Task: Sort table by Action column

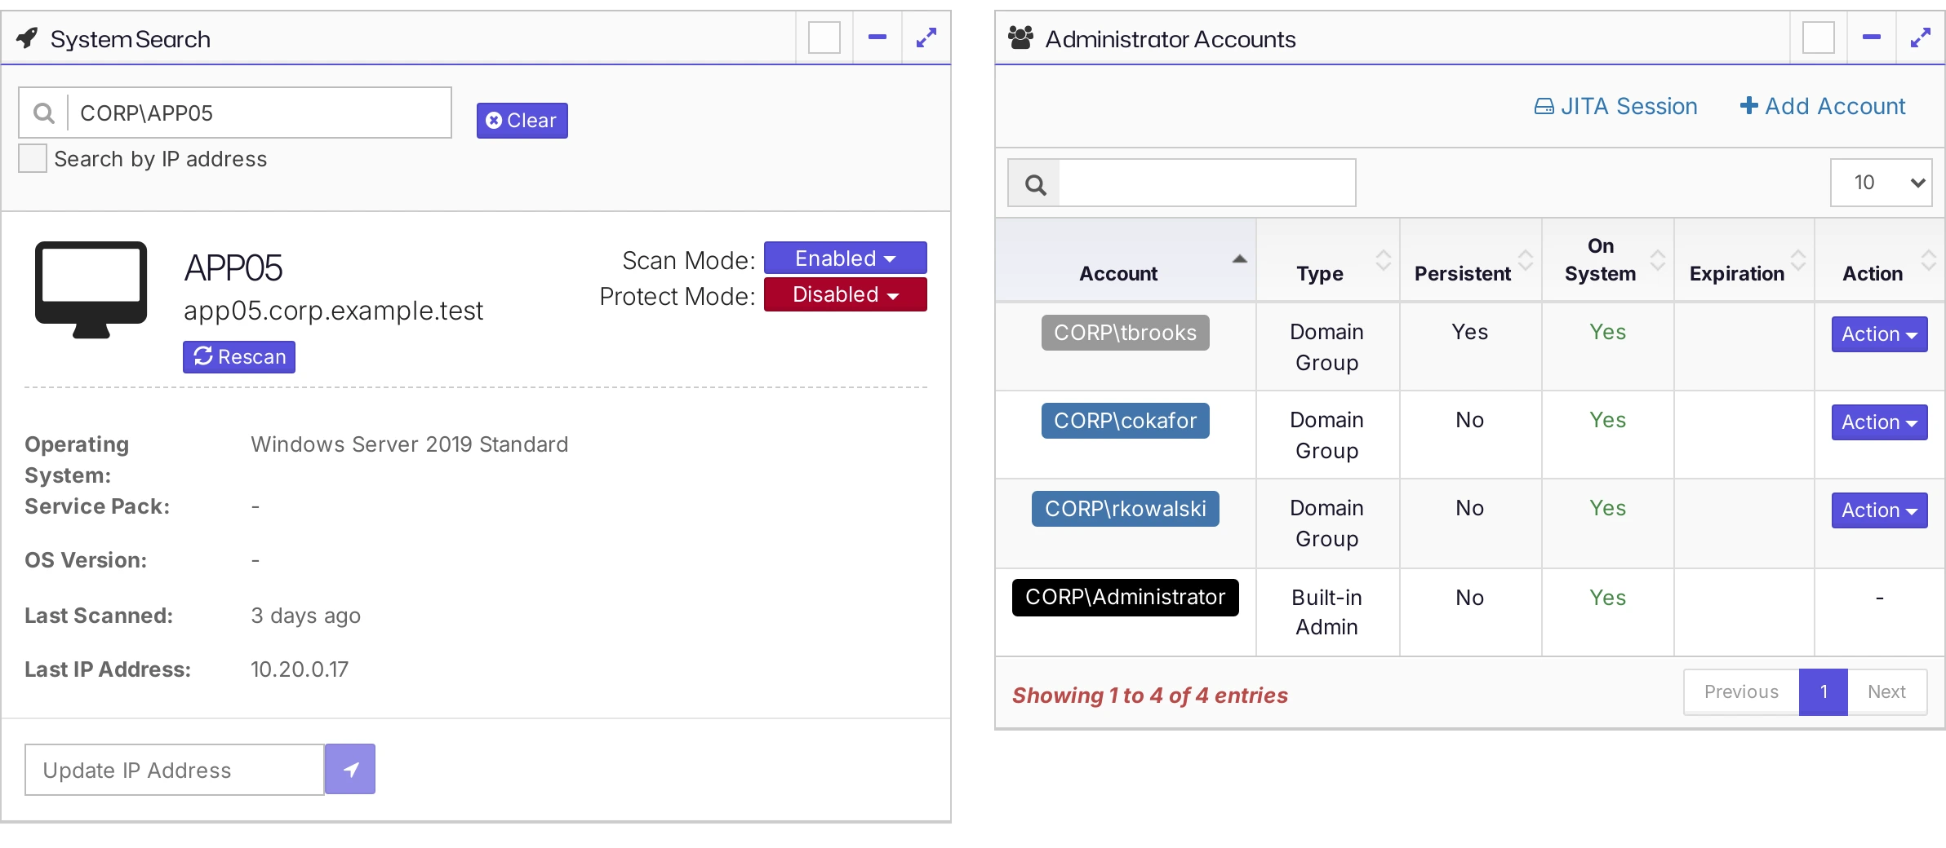Action: (1928, 261)
